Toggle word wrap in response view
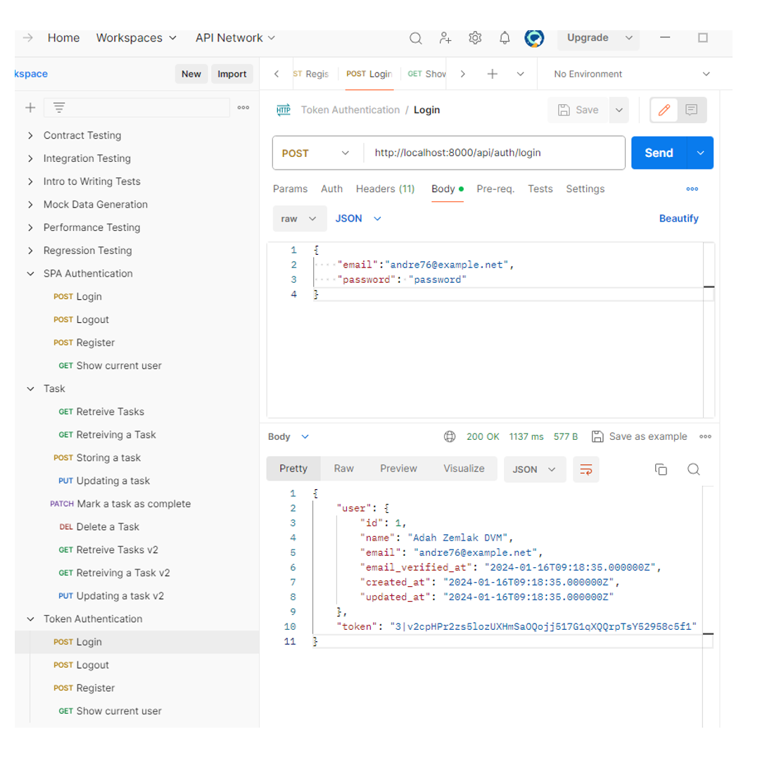 coord(586,469)
